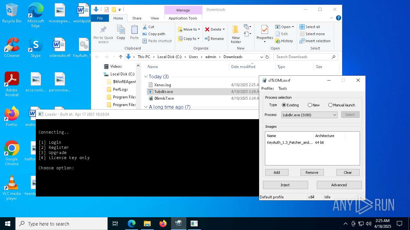Click the Firefox icon in the taskbar
The height and width of the screenshot is (230, 410).
[163, 224]
